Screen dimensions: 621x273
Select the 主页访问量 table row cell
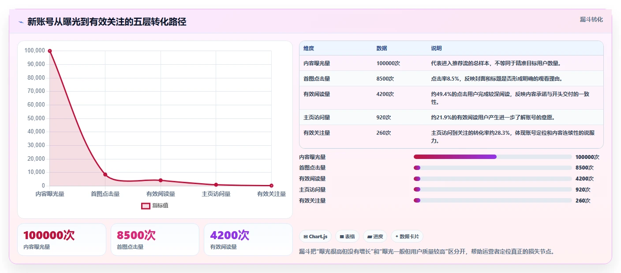336,118
